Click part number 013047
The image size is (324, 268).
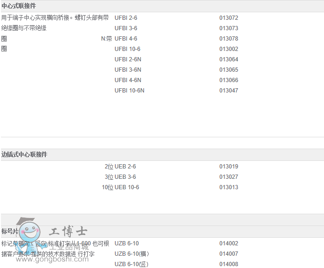click(x=229, y=91)
